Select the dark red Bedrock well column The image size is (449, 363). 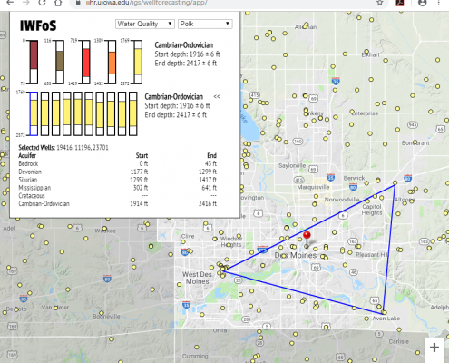[34, 62]
